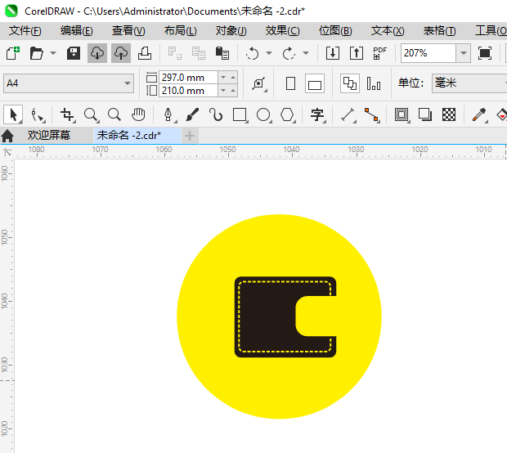The height and width of the screenshot is (453, 507).
Task: Select the Pen tool
Action: [x=168, y=114]
